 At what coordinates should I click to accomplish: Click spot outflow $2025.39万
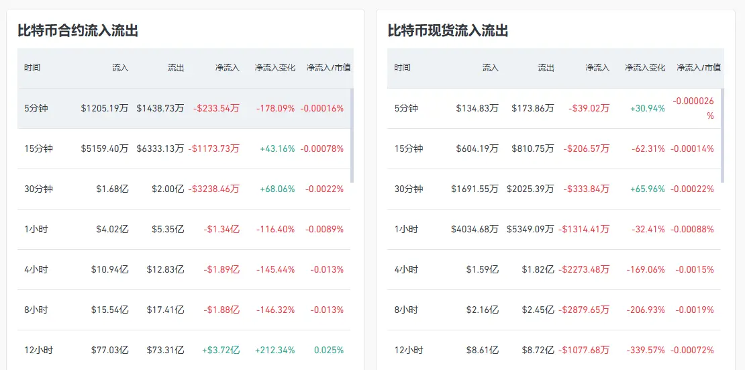[530, 189]
